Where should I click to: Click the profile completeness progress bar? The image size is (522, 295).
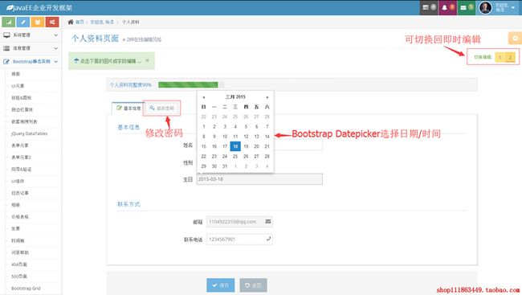tap(191, 84)
